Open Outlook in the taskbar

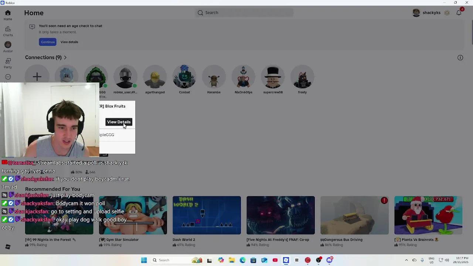[264, 260]
